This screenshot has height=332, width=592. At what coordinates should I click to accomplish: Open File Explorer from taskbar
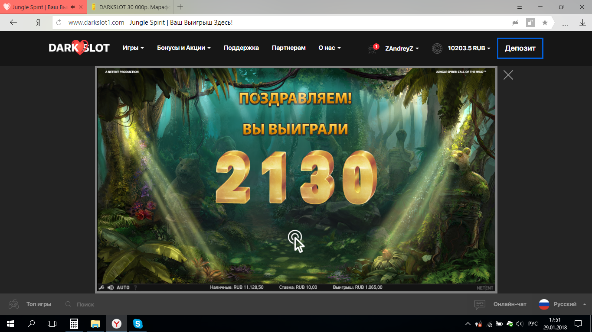pyautogui.click(x=95, y=323)
